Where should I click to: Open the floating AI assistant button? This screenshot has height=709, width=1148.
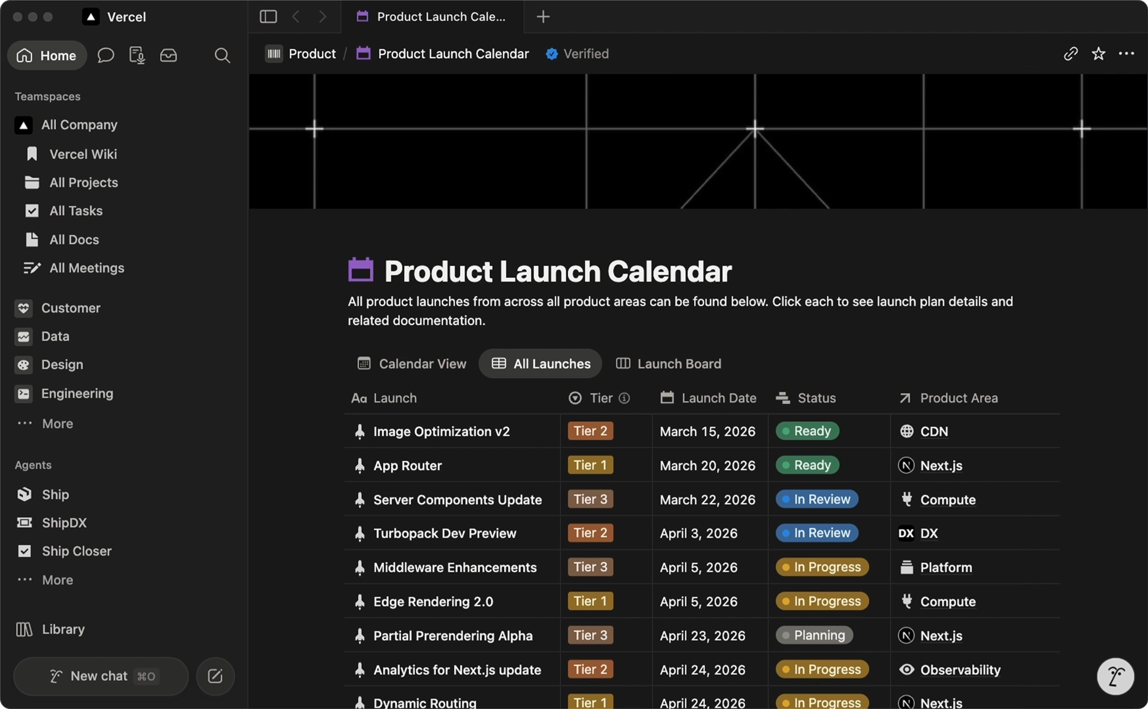pos(1115,676)
